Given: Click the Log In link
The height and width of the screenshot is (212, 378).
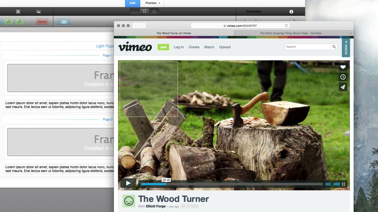Looking at the screenshot, I should tap(179, 47).
